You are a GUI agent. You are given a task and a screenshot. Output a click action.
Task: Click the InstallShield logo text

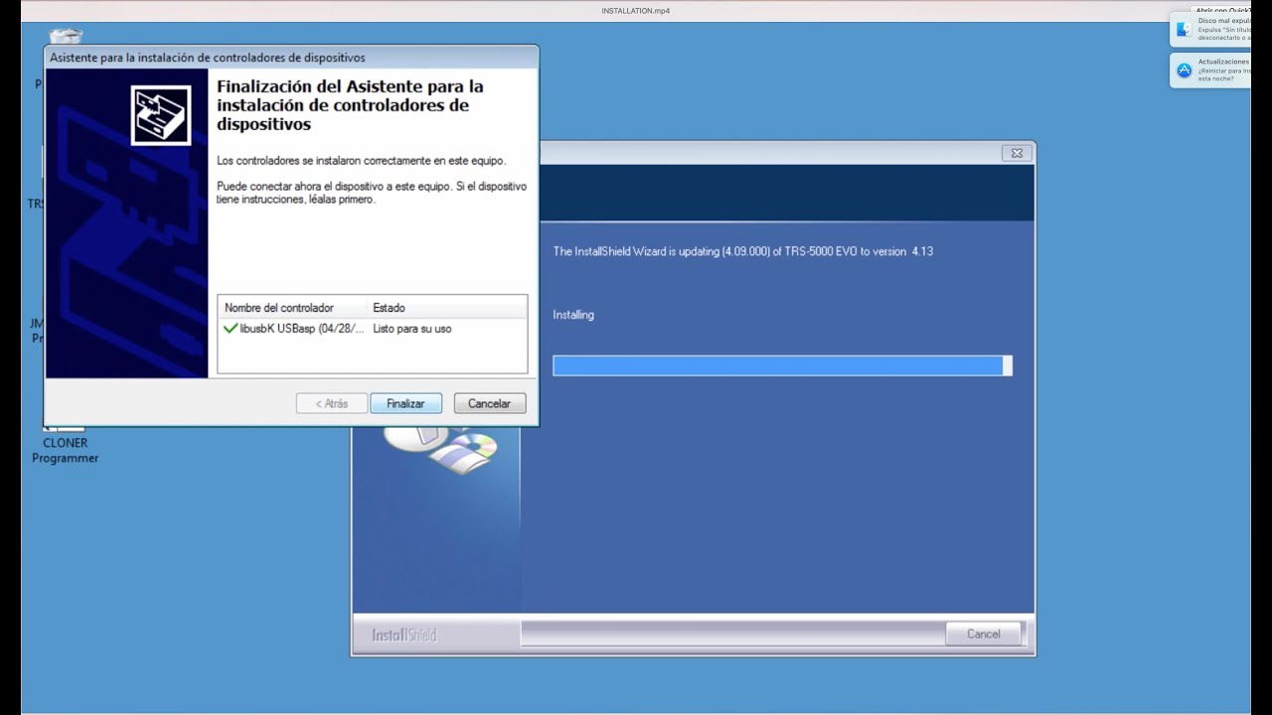pyautogui.click(x=404, y=635)
